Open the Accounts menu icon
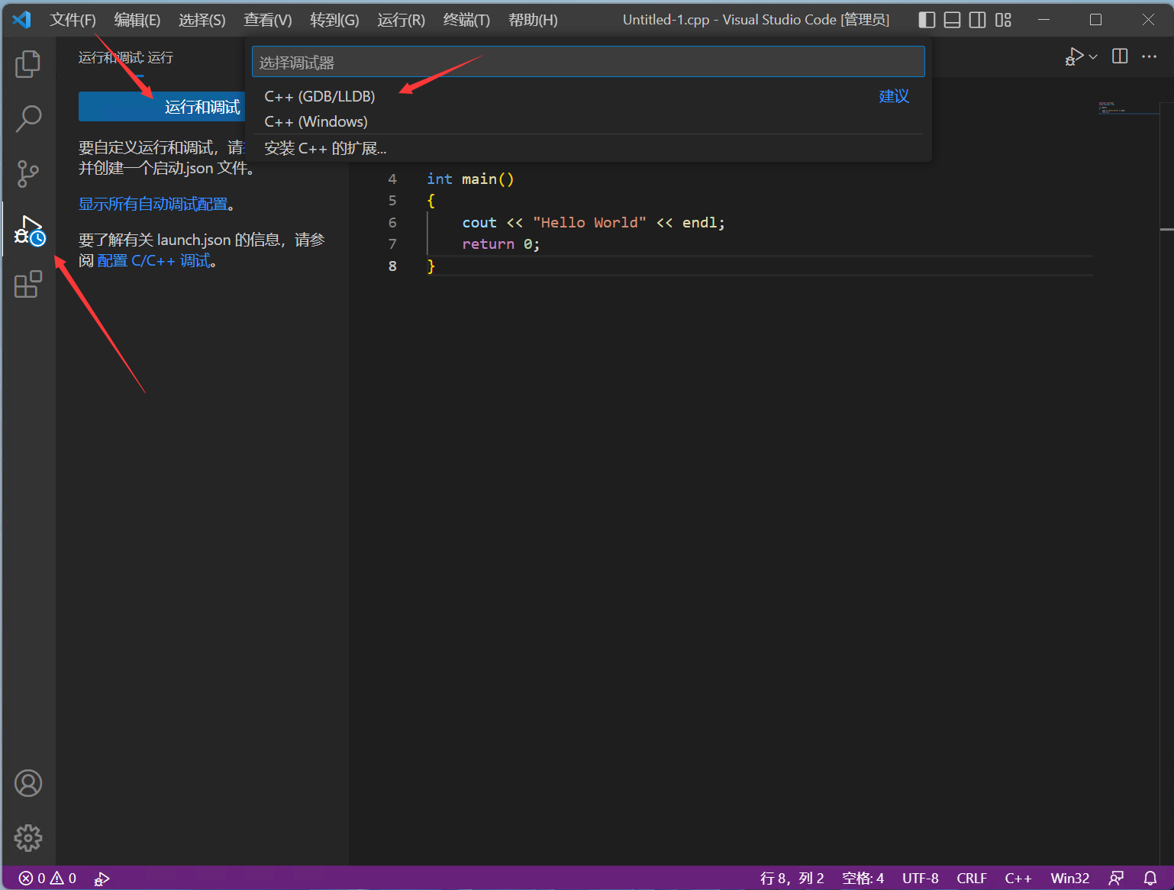The image size is (1174, 890). pos(28,783)
